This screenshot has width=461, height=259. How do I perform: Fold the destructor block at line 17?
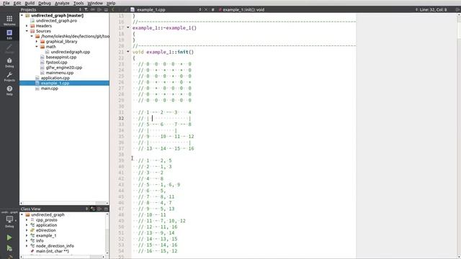tap(128, 27)
